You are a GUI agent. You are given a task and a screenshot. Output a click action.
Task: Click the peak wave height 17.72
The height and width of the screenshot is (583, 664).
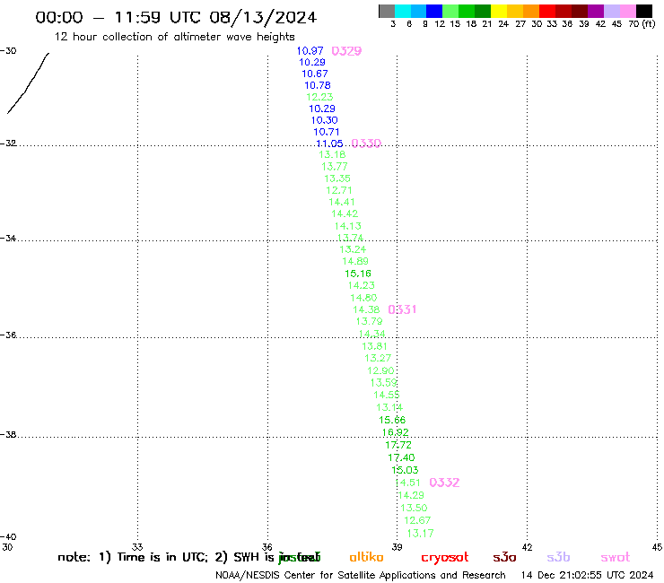(x=398, y=445)
